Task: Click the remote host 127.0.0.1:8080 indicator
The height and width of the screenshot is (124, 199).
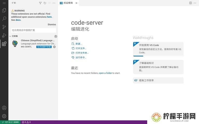Action: tap(10, 122)
